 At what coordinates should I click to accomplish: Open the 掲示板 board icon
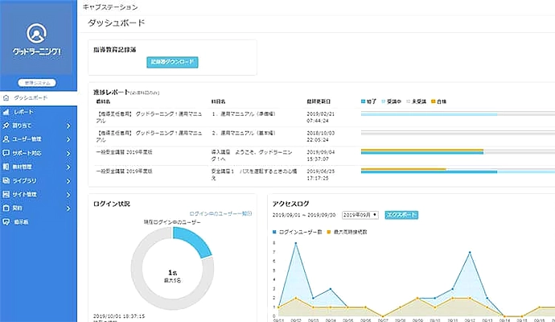coord(7,222)
